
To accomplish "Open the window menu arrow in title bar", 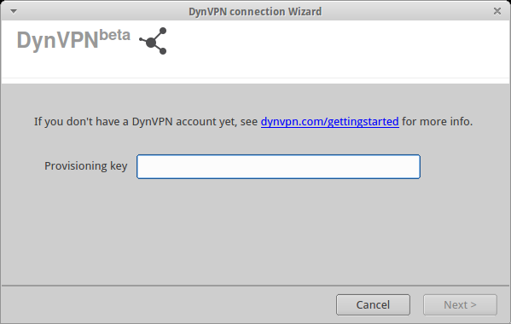I will [x=14, y=11].
